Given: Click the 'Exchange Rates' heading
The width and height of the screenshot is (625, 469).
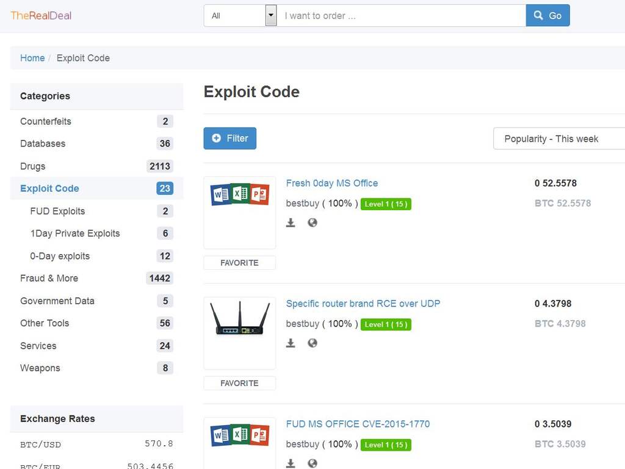Looking at the screenshot, I should pos(57,419).
